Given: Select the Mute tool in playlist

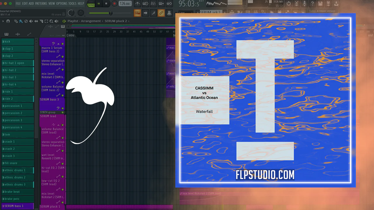Looking at the screenshot, I should point(31,21).
